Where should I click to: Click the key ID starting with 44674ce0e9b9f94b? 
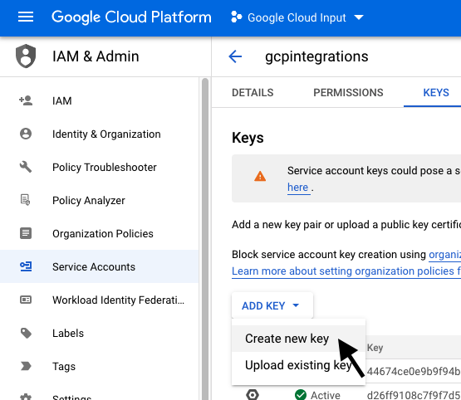coord(414,371)
